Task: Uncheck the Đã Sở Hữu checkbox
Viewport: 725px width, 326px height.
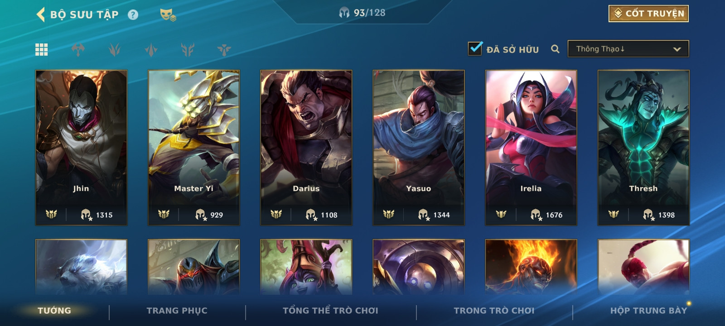Action: tap(475, 48)
